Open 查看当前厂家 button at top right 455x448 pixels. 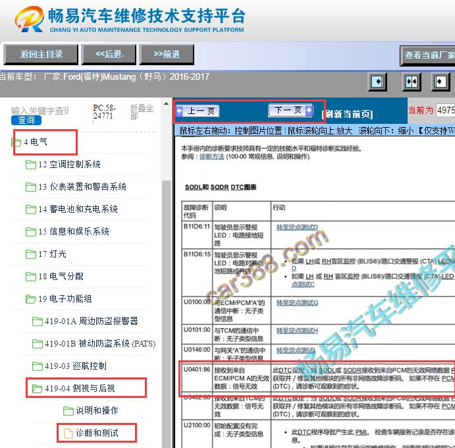(x=428, y=55)
